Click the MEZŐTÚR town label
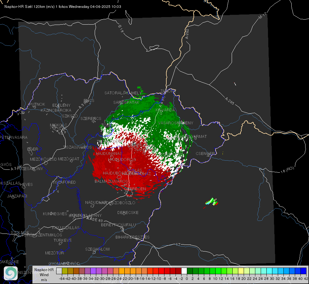The height and width of the screenshot is (284, 309). pos(54,253)
